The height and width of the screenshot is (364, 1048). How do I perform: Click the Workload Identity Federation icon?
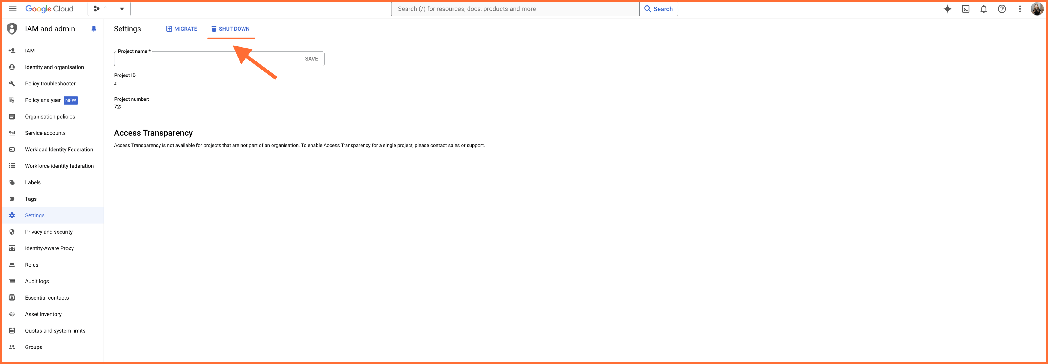(12, 149)
